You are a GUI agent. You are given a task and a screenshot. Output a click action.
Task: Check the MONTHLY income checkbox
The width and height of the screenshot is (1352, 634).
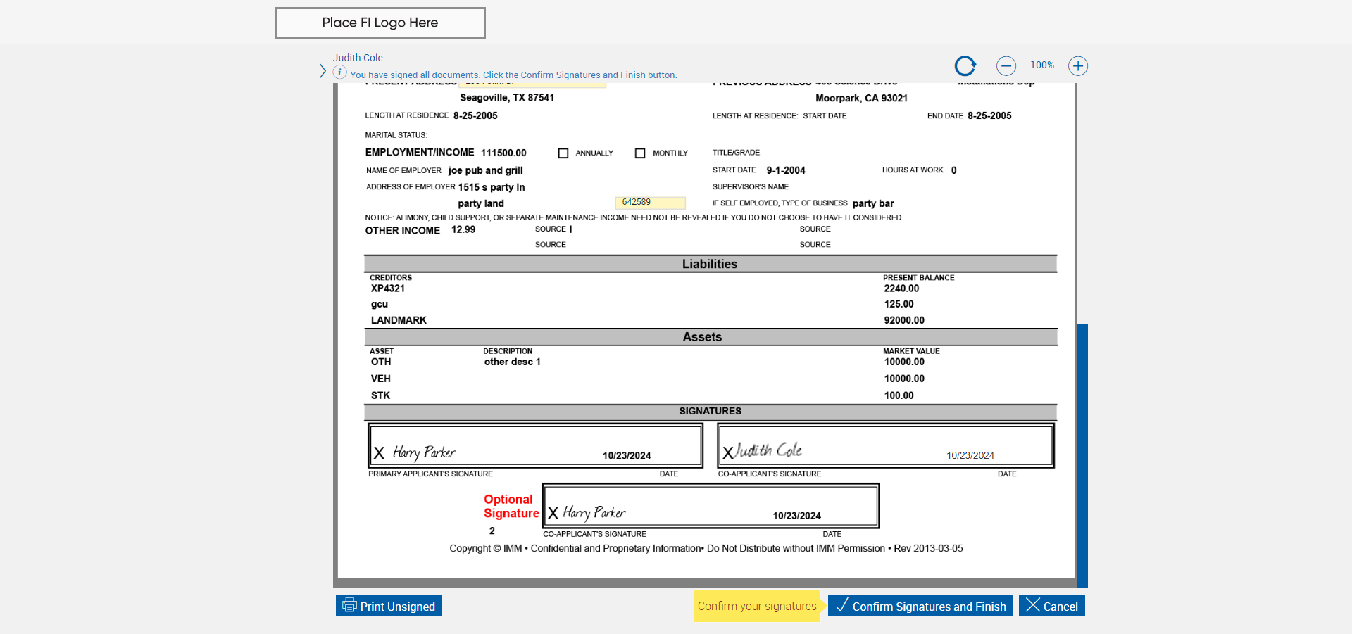tap(640, 153)
